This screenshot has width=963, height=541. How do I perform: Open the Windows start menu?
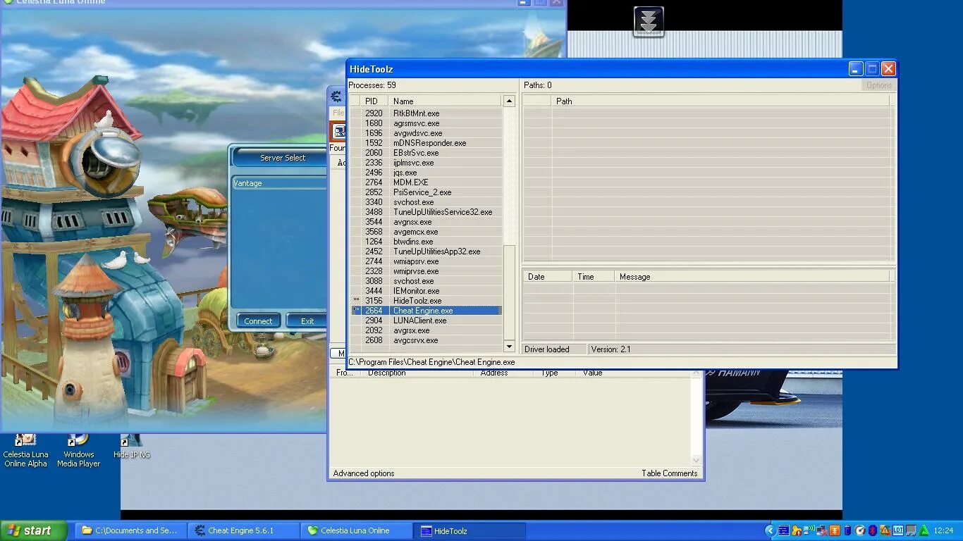pyautogui.click(x=33, y=530)
